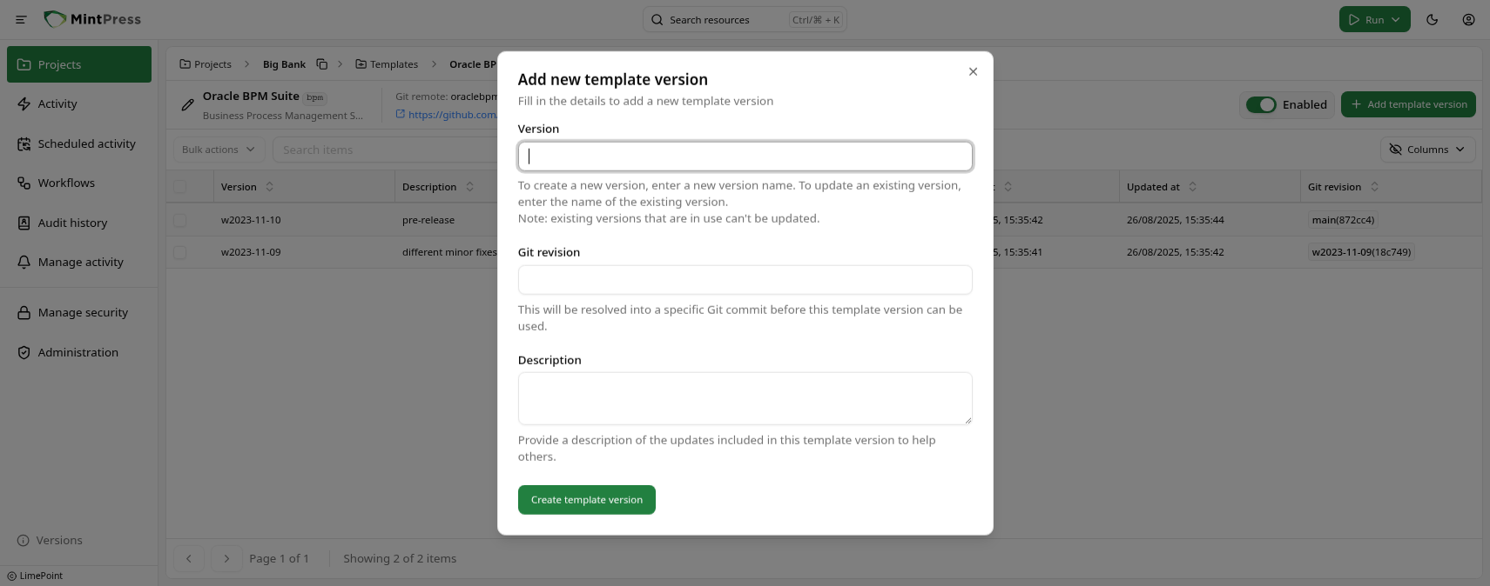Open Projects in the sidebar

tap(79, 64)
